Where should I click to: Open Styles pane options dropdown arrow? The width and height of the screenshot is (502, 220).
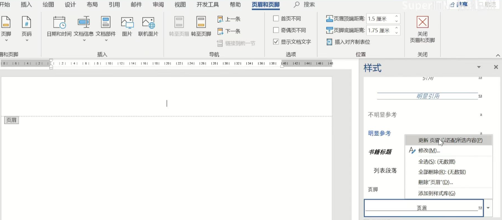coord(479,67)
